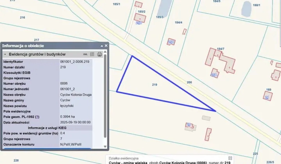Click the info panel vertical scrollbar thumb

coord(105,96)
